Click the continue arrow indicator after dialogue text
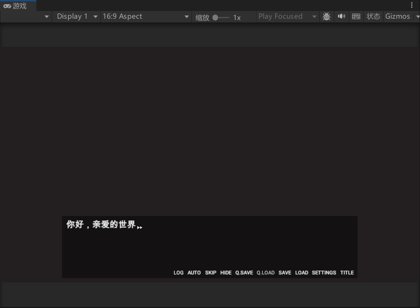Viewport: 420px width, 308px height. [x=140, y=227]
